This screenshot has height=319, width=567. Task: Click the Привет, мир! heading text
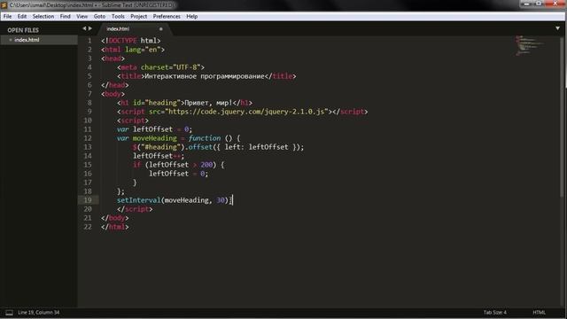[208, 103]
